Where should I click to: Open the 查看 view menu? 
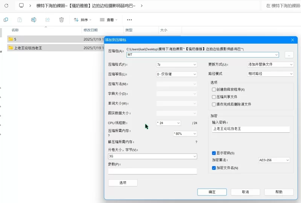108,20
